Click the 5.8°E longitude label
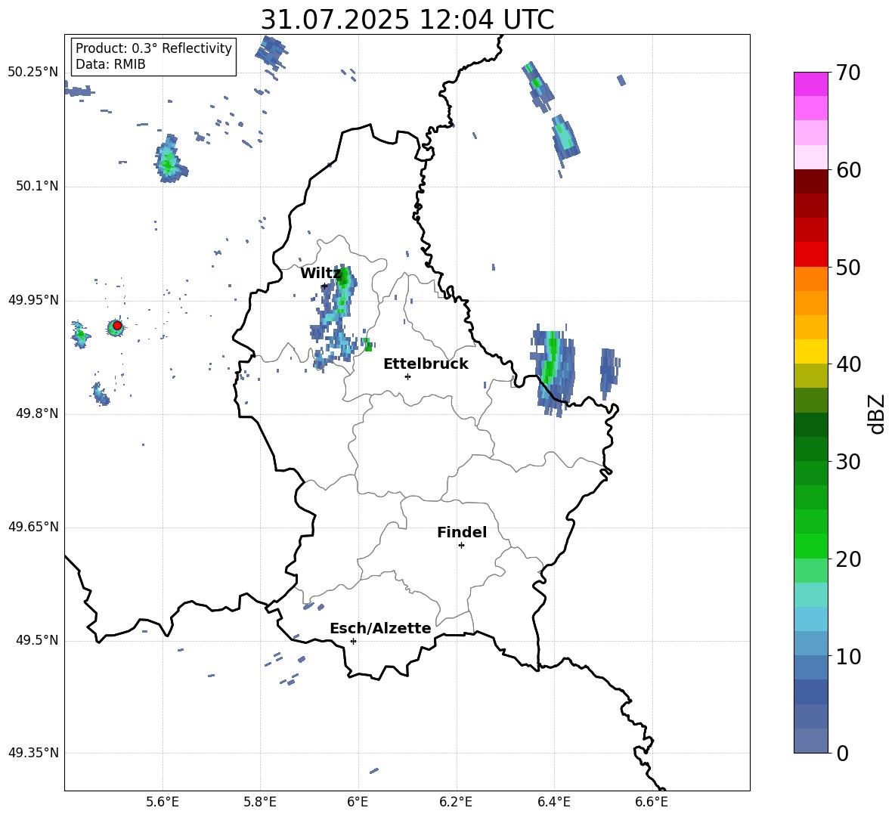 (x=260, y=802)
